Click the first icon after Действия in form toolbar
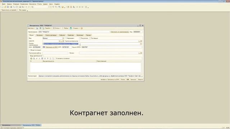This screenshot has width=230, height=129. pos(37,28)
